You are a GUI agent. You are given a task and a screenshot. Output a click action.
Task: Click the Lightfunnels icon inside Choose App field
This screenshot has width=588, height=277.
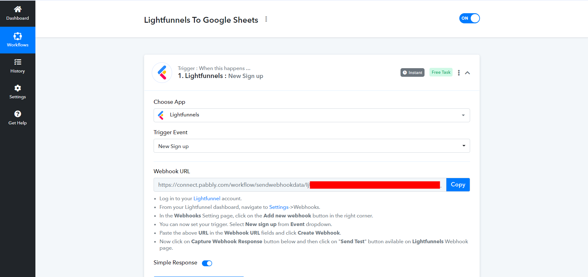(x=161, y=115)
